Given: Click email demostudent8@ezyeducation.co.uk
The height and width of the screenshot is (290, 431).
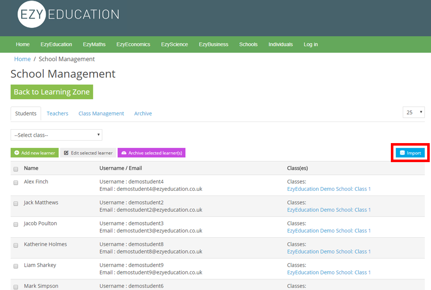Looking at the screenshot, I should 159,252.
